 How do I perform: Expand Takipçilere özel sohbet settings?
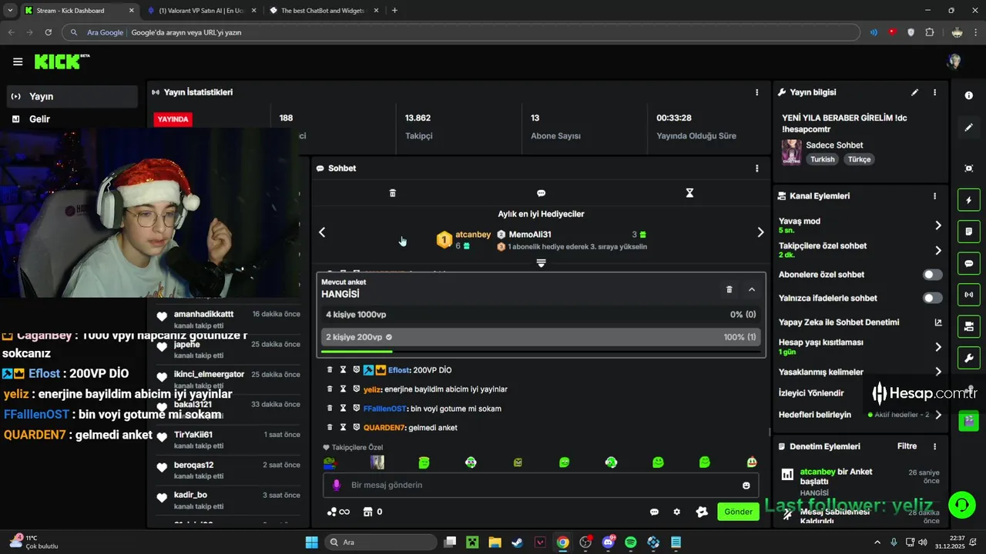938,250
